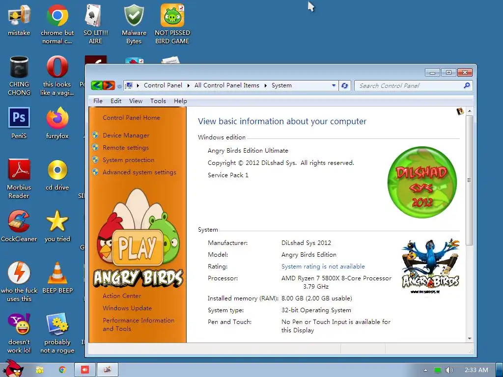Open the 'doesn't work lol' Yahoo icon
This screenshot has height=377, width=503.
19,333
